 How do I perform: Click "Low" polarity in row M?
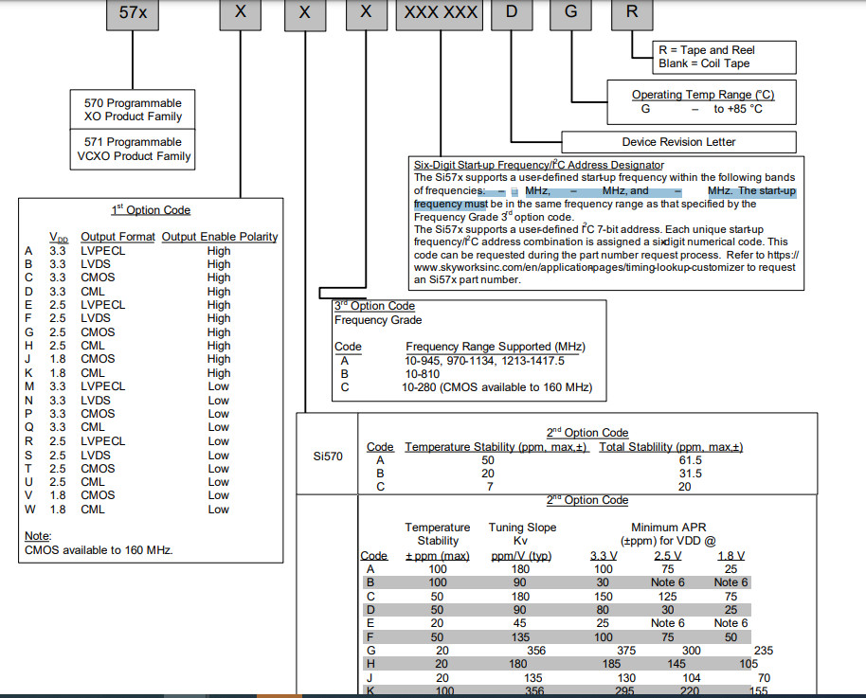(218, 386)
